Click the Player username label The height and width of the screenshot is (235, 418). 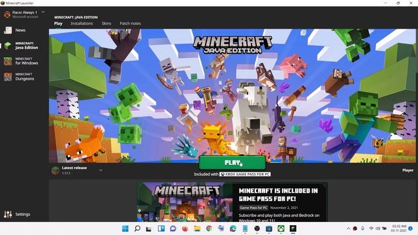[x=408, y=170]
